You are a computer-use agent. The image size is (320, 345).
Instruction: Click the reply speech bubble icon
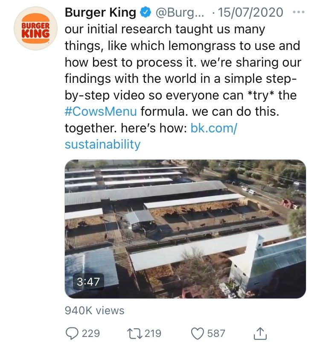point(72,333)
